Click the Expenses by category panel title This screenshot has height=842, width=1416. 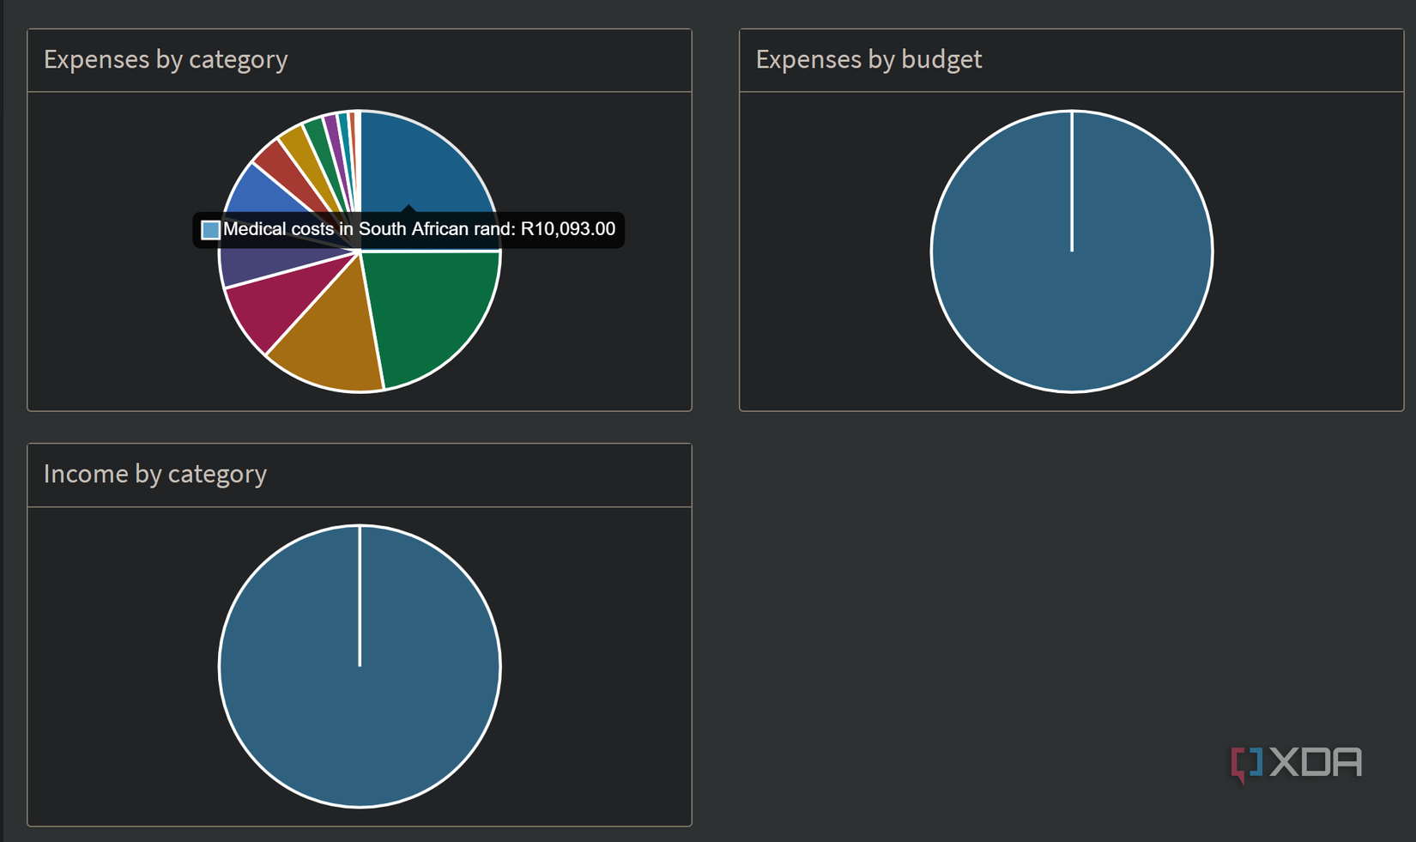tap(166, 59)
